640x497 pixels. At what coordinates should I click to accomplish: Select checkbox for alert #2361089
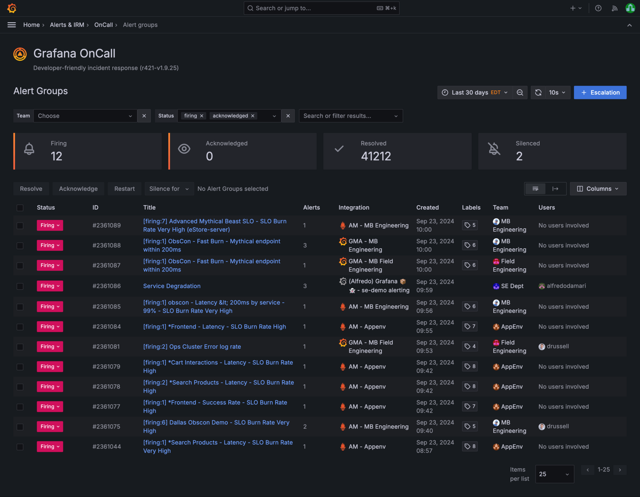click(x=20, y=226)
